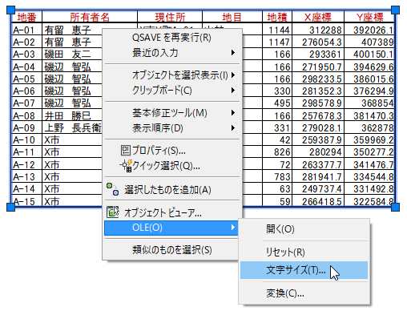Click the 地番 column header
This screenshot has width=407, height=311.
point(26,17)
